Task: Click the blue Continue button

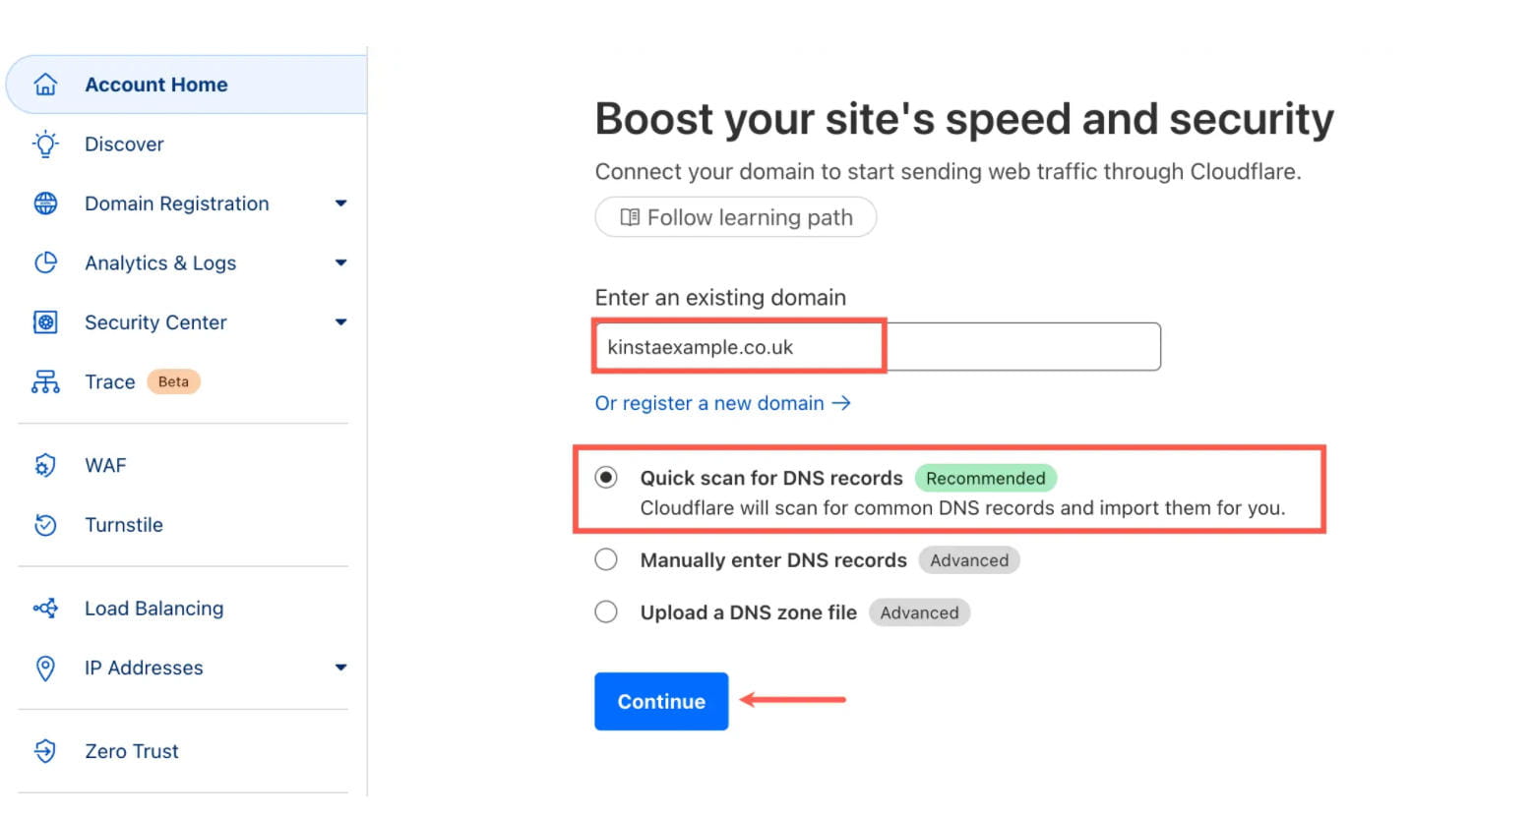Action: [661, 701]
